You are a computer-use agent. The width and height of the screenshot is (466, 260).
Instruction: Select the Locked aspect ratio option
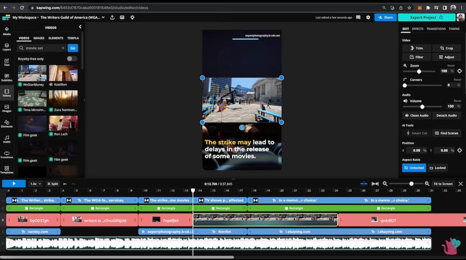[438, 168]
